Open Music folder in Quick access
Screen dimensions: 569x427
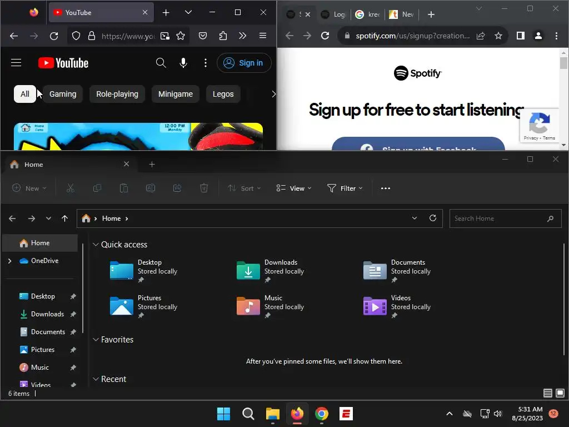pyautogui.click(x=271, y=306)
